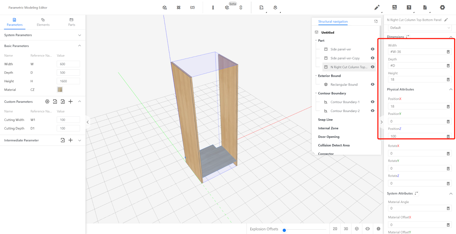
Task: Open the Parts tab
Action: pyautogui.click(x=72, y=22)
